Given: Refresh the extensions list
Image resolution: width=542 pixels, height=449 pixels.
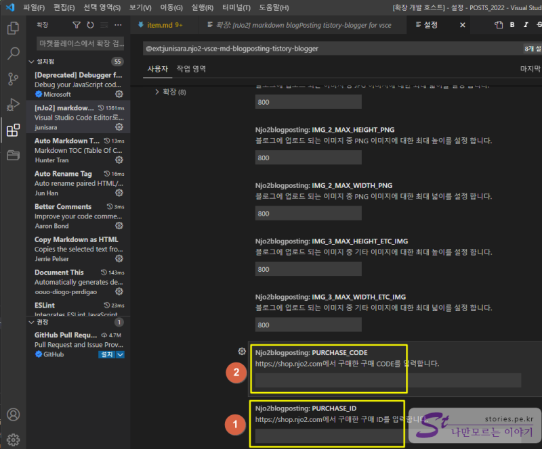Looking at the screenshot, I should point(90,25).
